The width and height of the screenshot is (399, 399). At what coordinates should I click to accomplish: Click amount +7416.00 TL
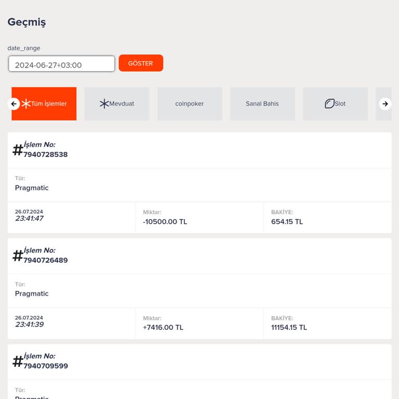[x=163, y=327]
